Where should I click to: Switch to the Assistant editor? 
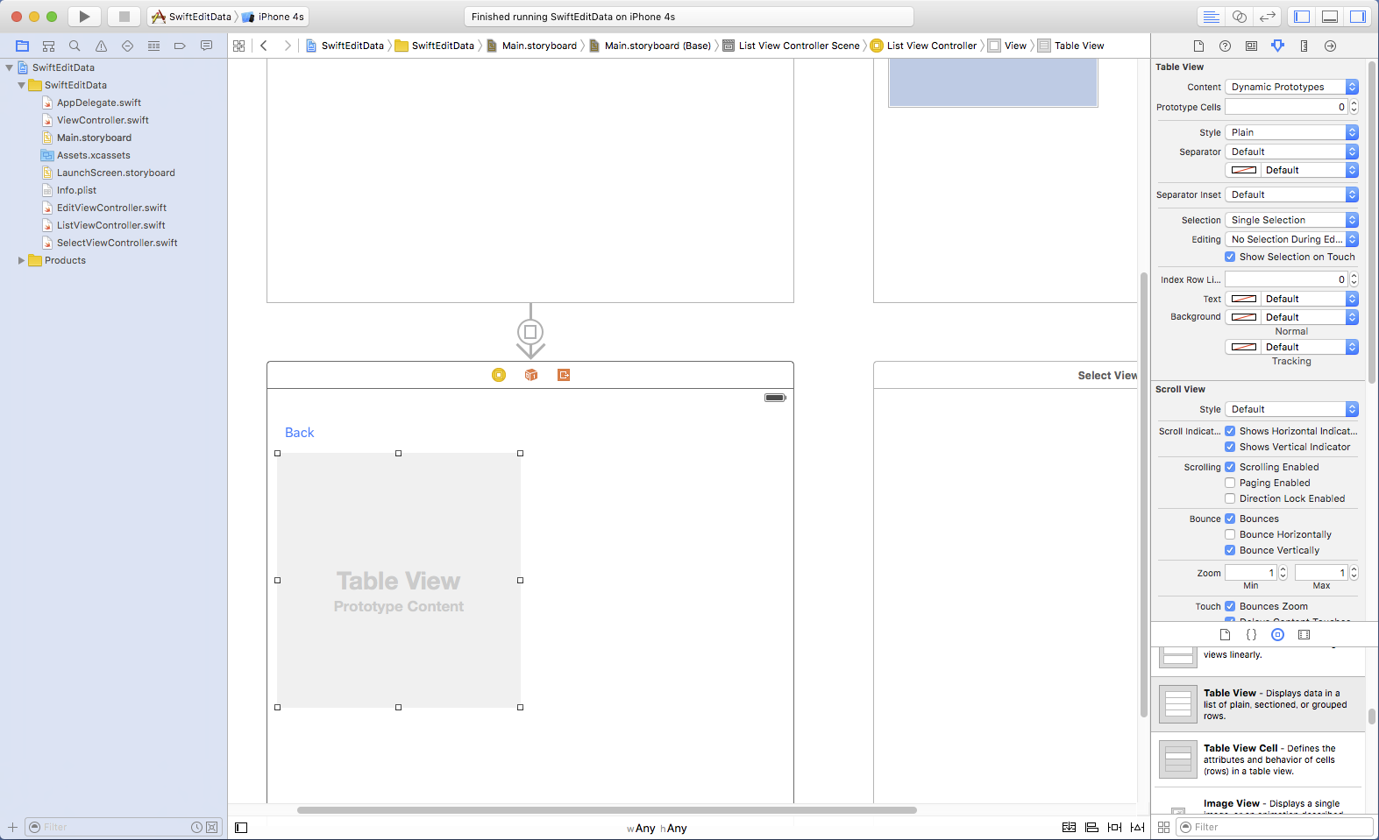click(x=1240, y=17)
